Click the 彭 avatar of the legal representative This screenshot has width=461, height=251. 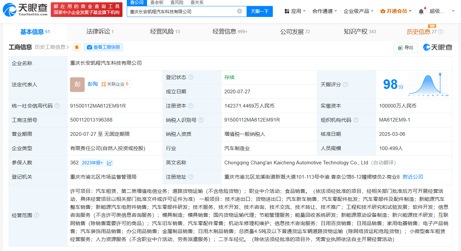pyautogui.click(x=77, y=85)
